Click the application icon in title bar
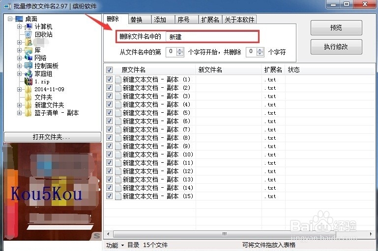The image size is (378, 251). coord(7,6)
